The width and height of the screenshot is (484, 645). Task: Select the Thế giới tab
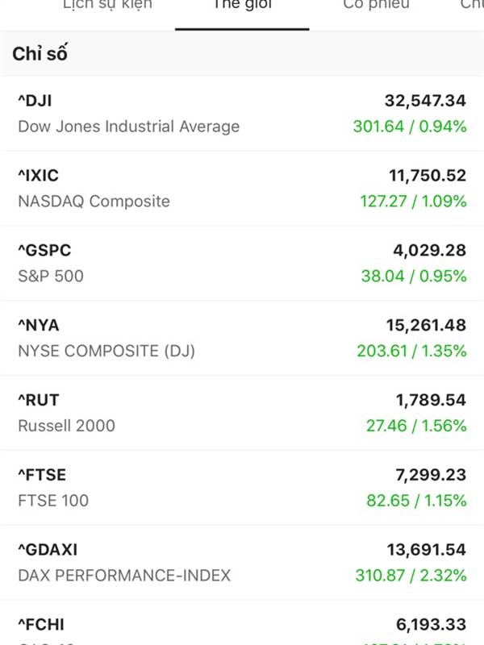coord(242,5)
